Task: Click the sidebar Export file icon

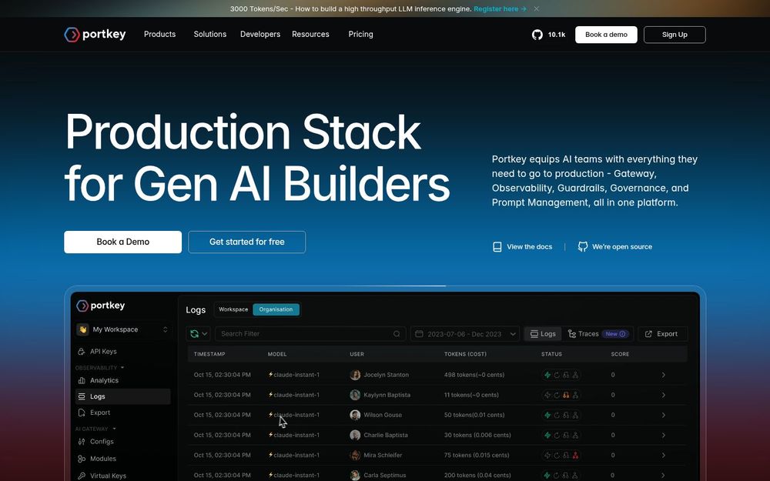Action: (82, 413)
